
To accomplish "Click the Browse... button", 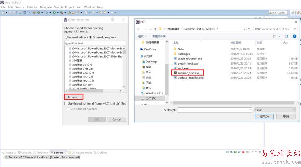I will coord(74,97).
